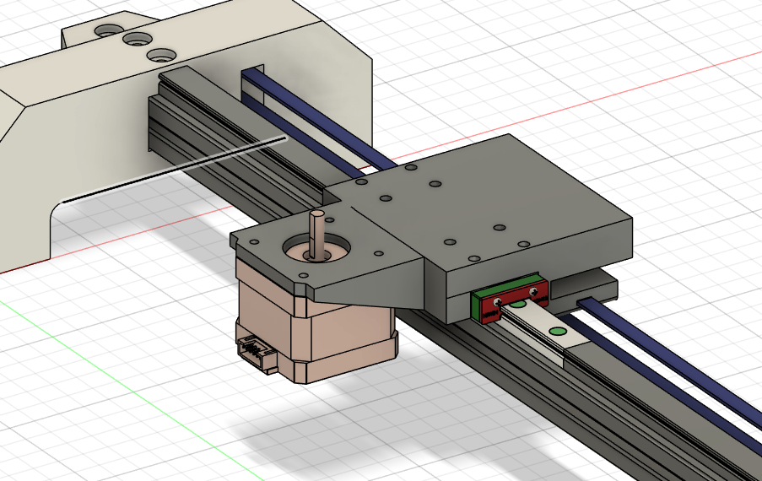Click the leftmost countersunk hole on beige bracket
This screenshot has width=762, height=481.
coord(107,30)
